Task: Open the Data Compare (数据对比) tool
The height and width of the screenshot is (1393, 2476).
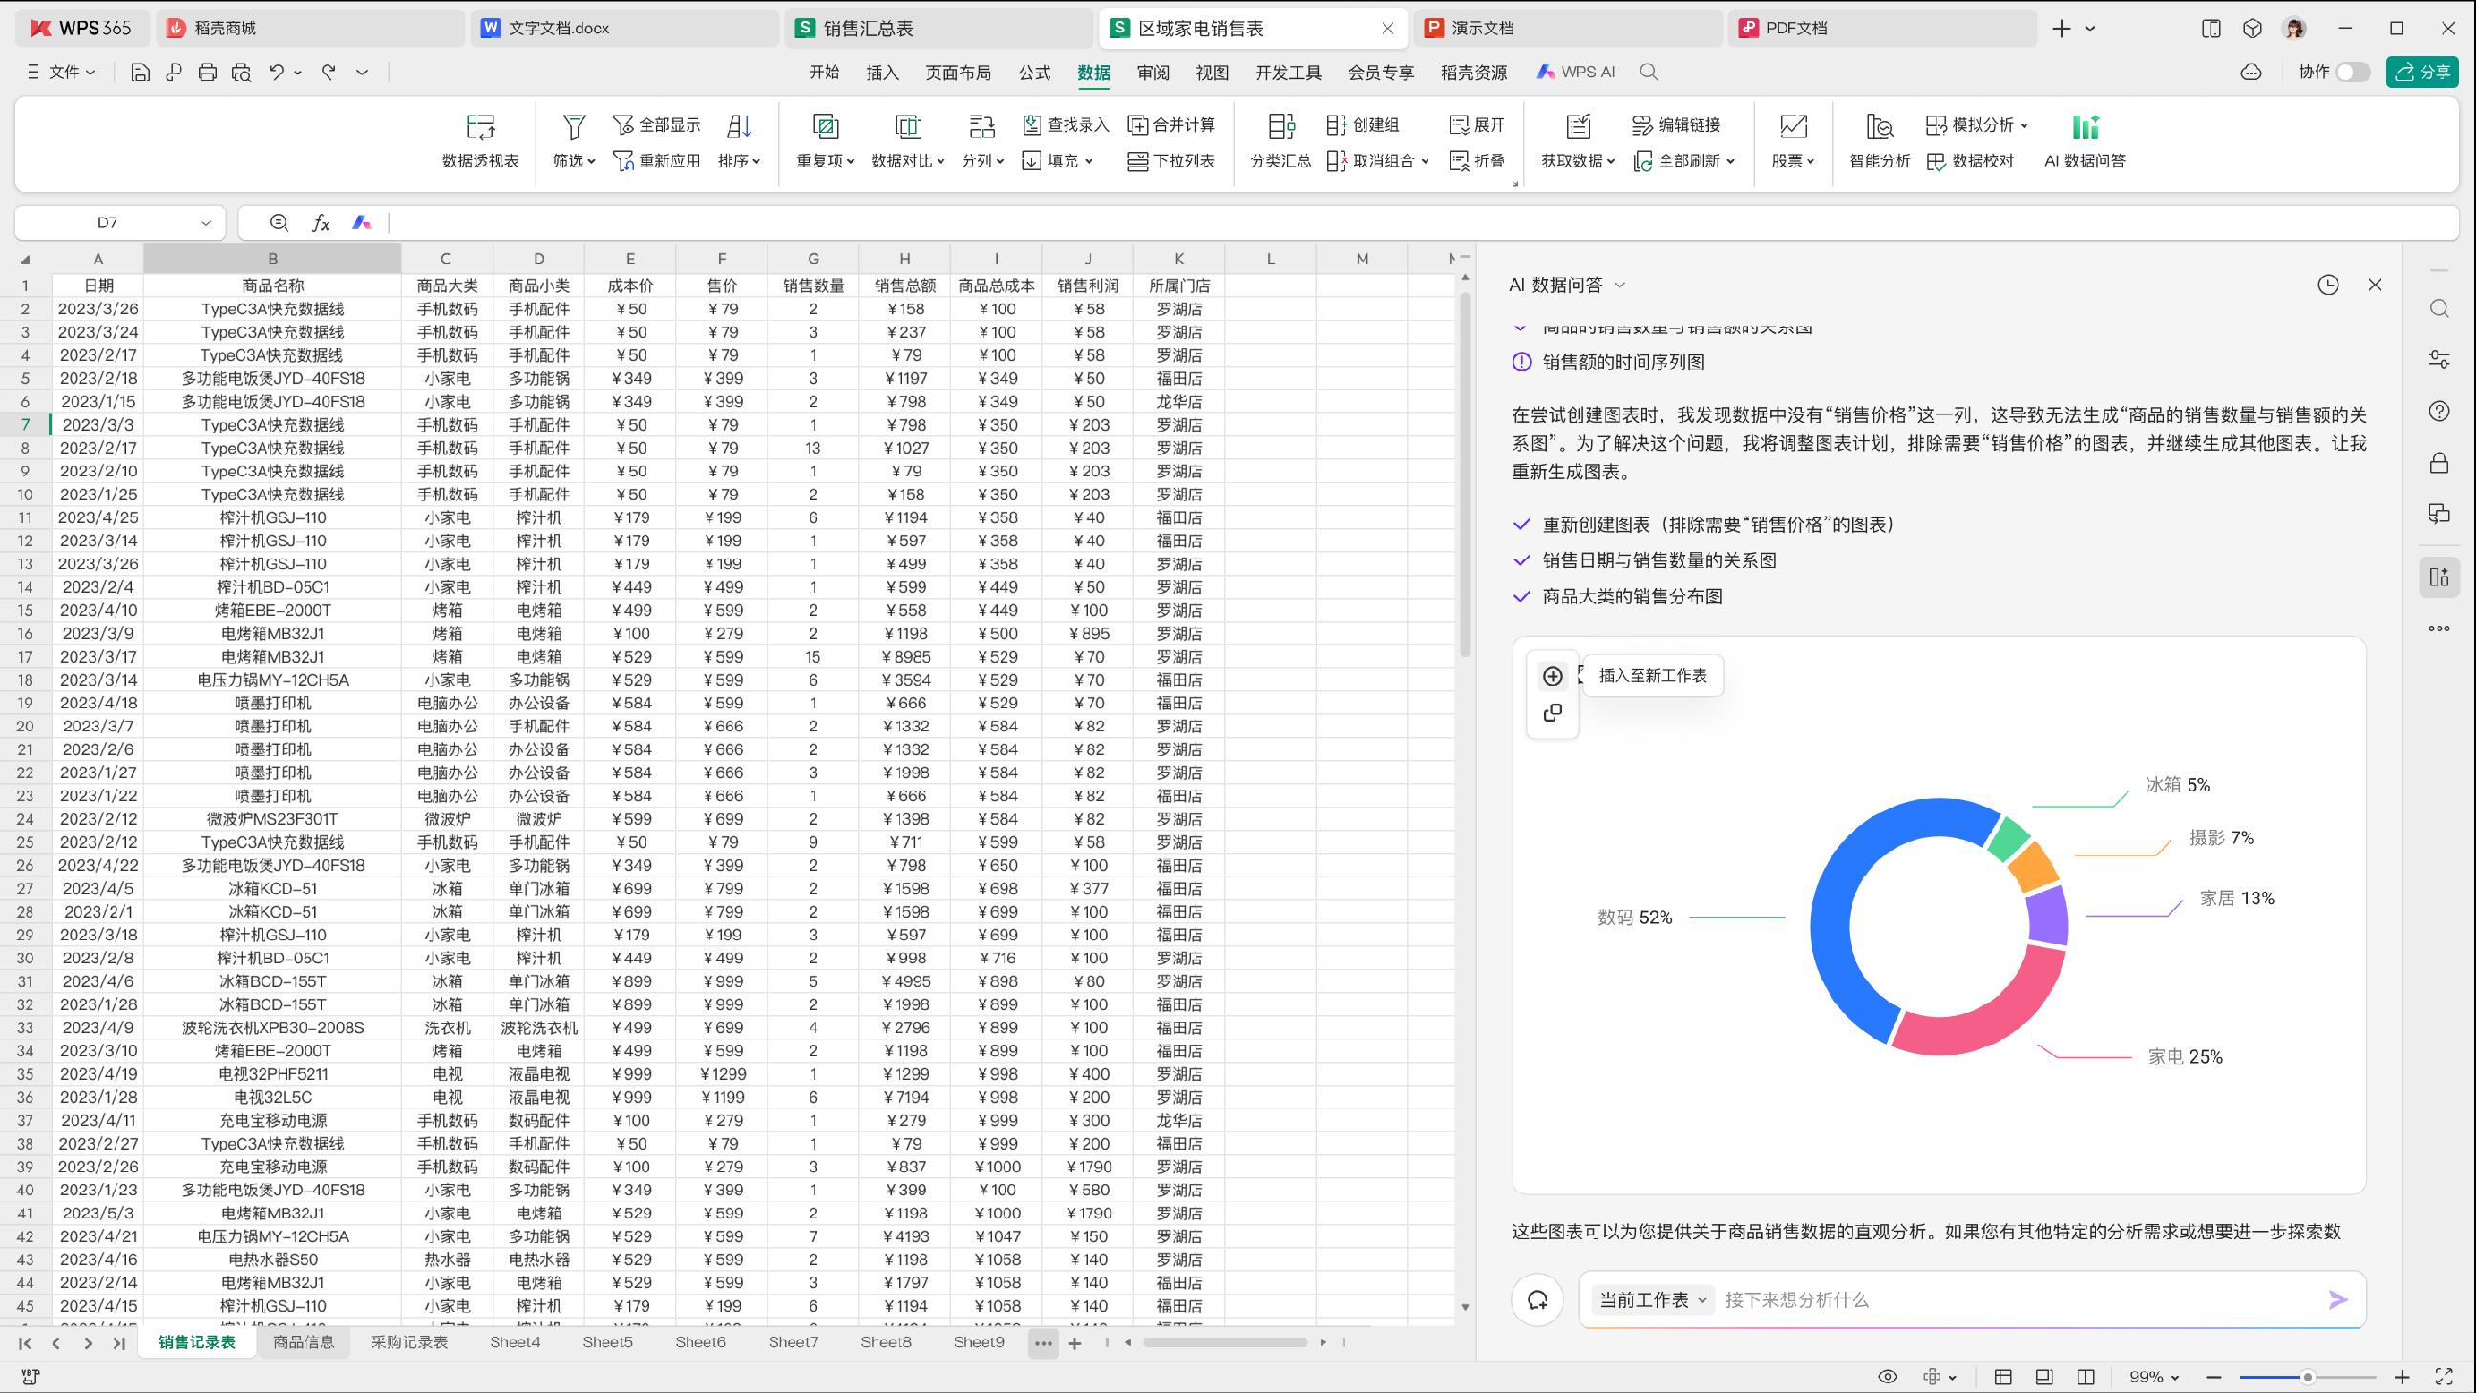Action: [x=907, y=140]
